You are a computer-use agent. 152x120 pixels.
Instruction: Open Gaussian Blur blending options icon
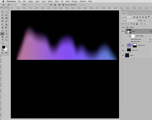pyautogui.click(x=150, y=39)
